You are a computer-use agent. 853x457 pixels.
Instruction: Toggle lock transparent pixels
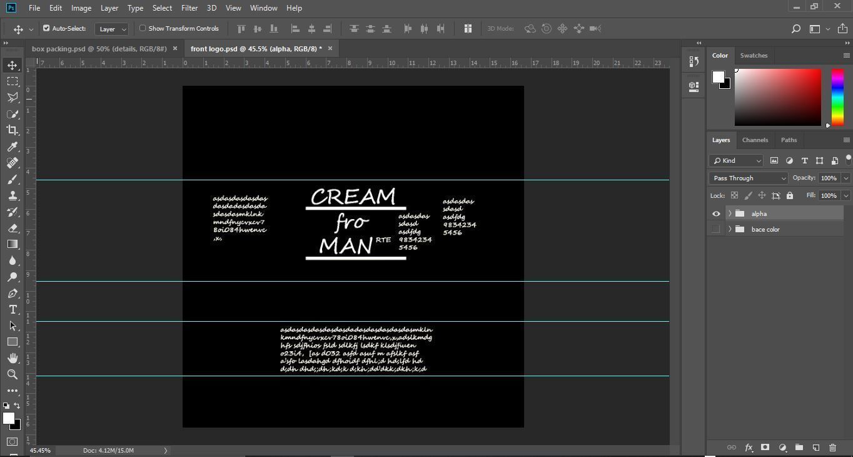735,195
